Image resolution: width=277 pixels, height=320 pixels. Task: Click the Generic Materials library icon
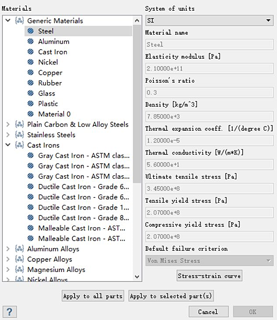pos(19,21)
